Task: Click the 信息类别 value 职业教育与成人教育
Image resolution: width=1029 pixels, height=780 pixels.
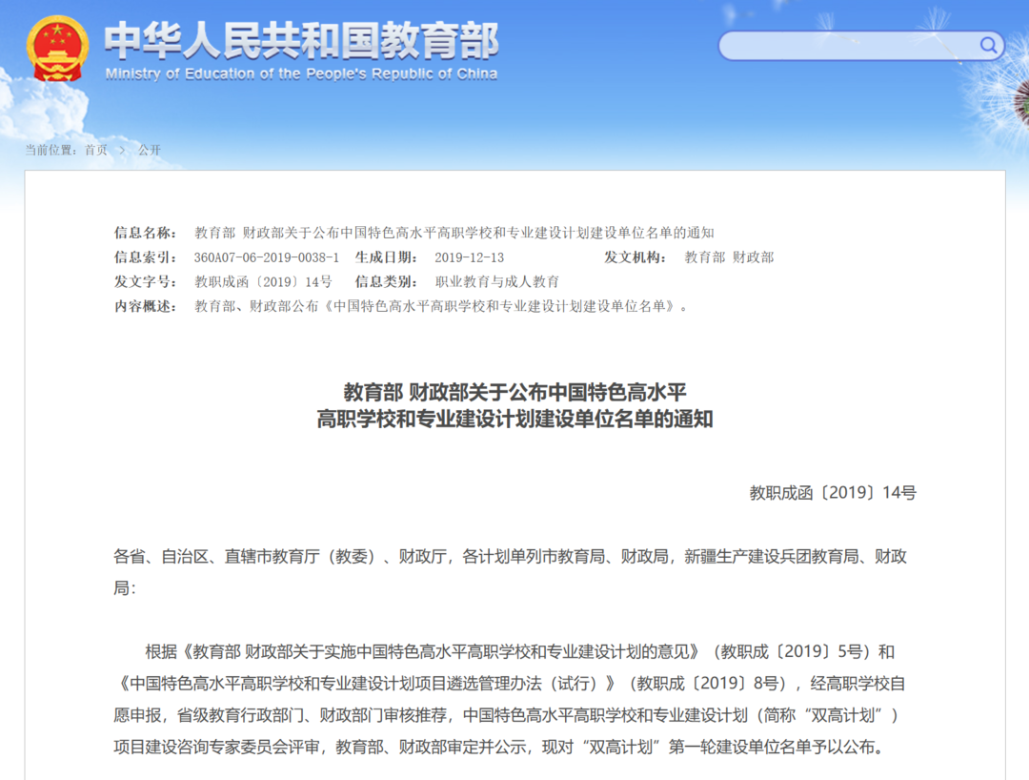Action: (496, 282)
